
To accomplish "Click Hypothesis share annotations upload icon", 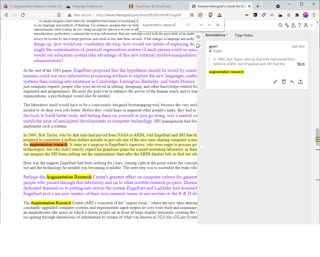I will click(293, 25).
